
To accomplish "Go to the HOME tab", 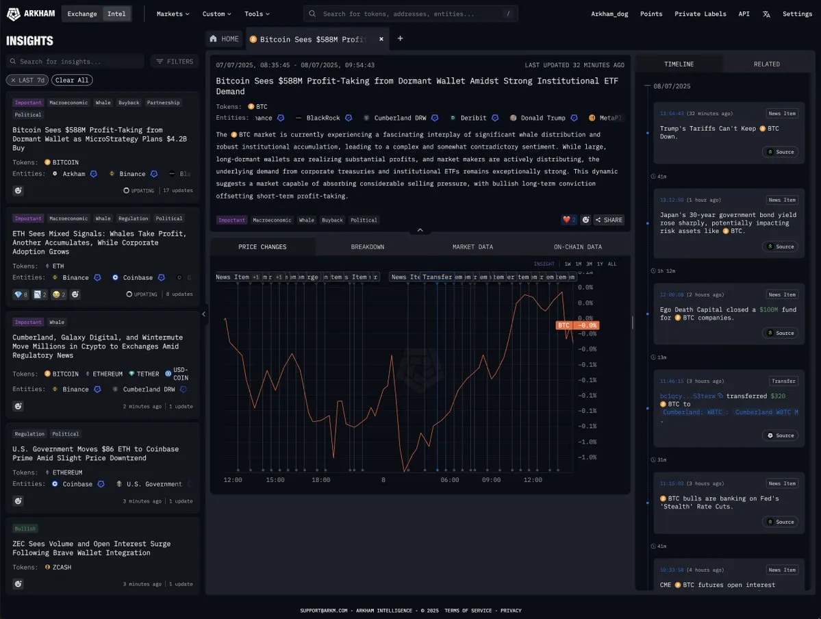I will pyautogui.click(x=224, y=39).
